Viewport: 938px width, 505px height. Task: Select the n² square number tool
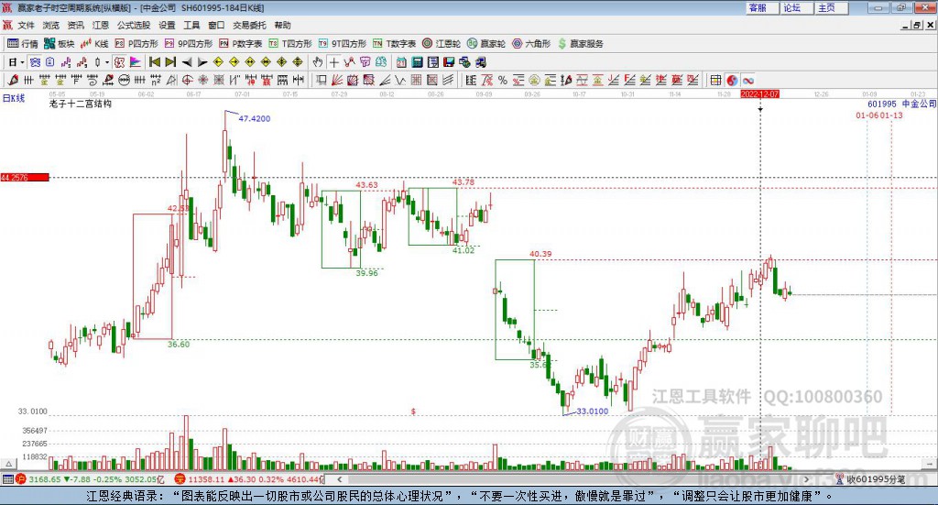(156, 80)
